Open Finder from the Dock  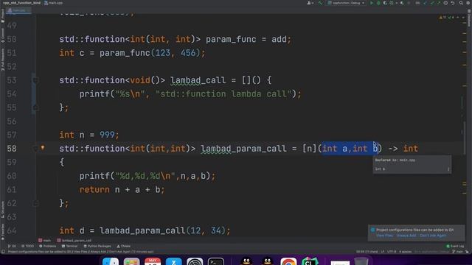click(x=111, y=261)
